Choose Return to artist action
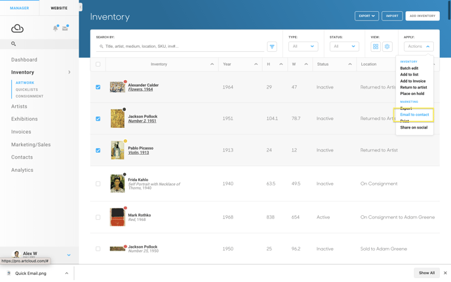The width and height of the screenshot is (451, 282). click(414, 87)
